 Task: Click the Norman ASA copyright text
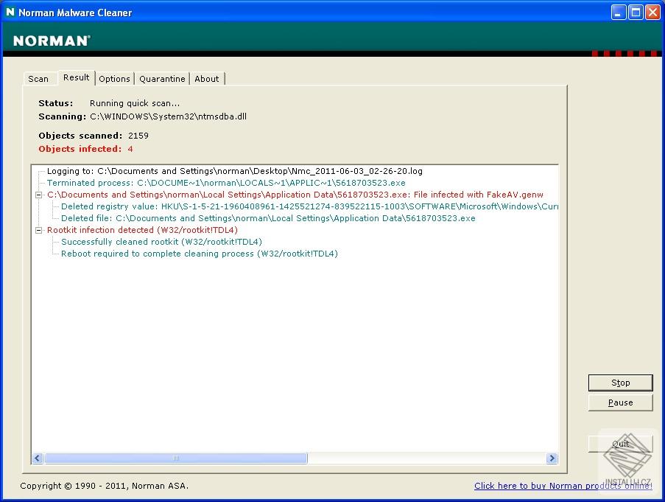(x=105, y=486)
